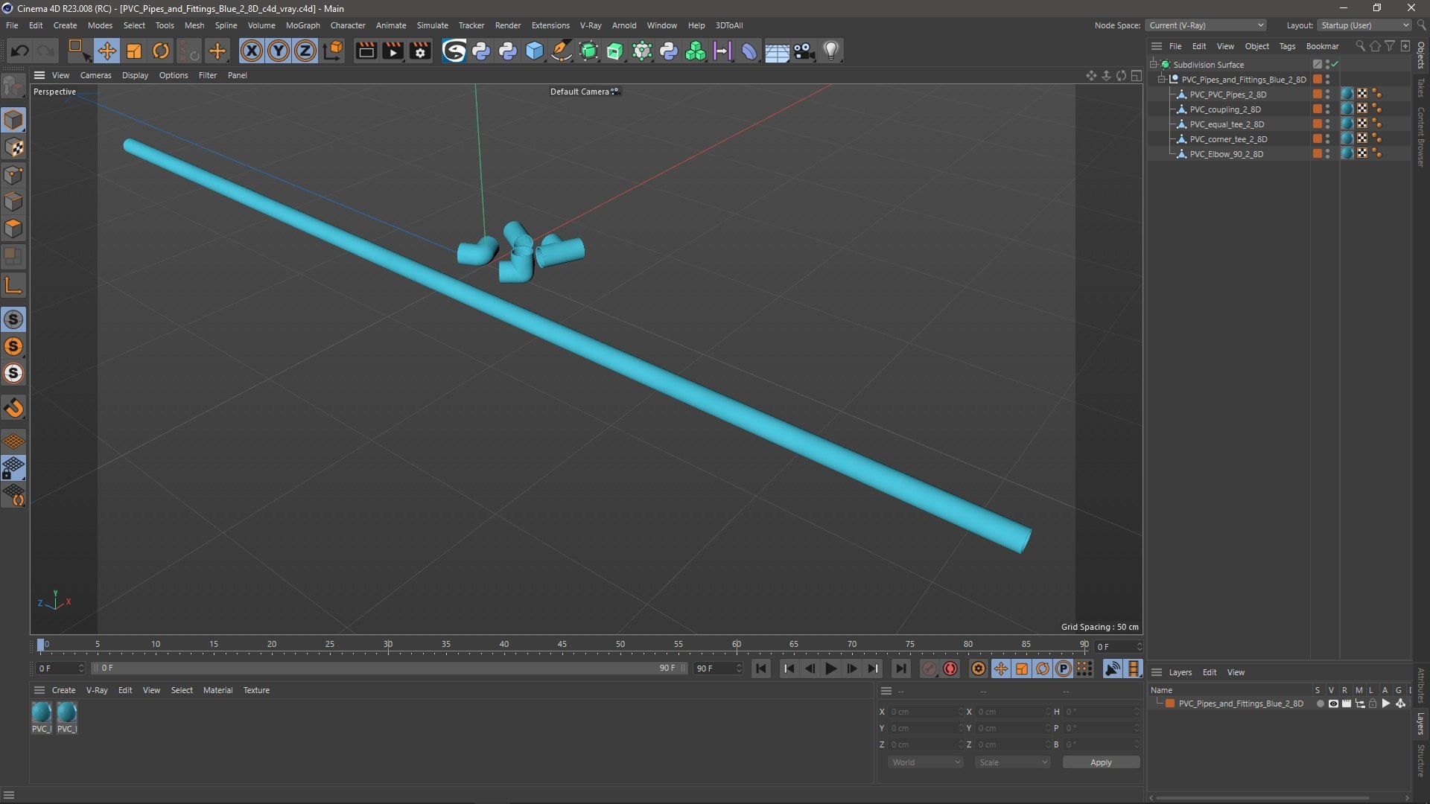
Task: Select the first PVC material swatch
Action: point(42,713)
